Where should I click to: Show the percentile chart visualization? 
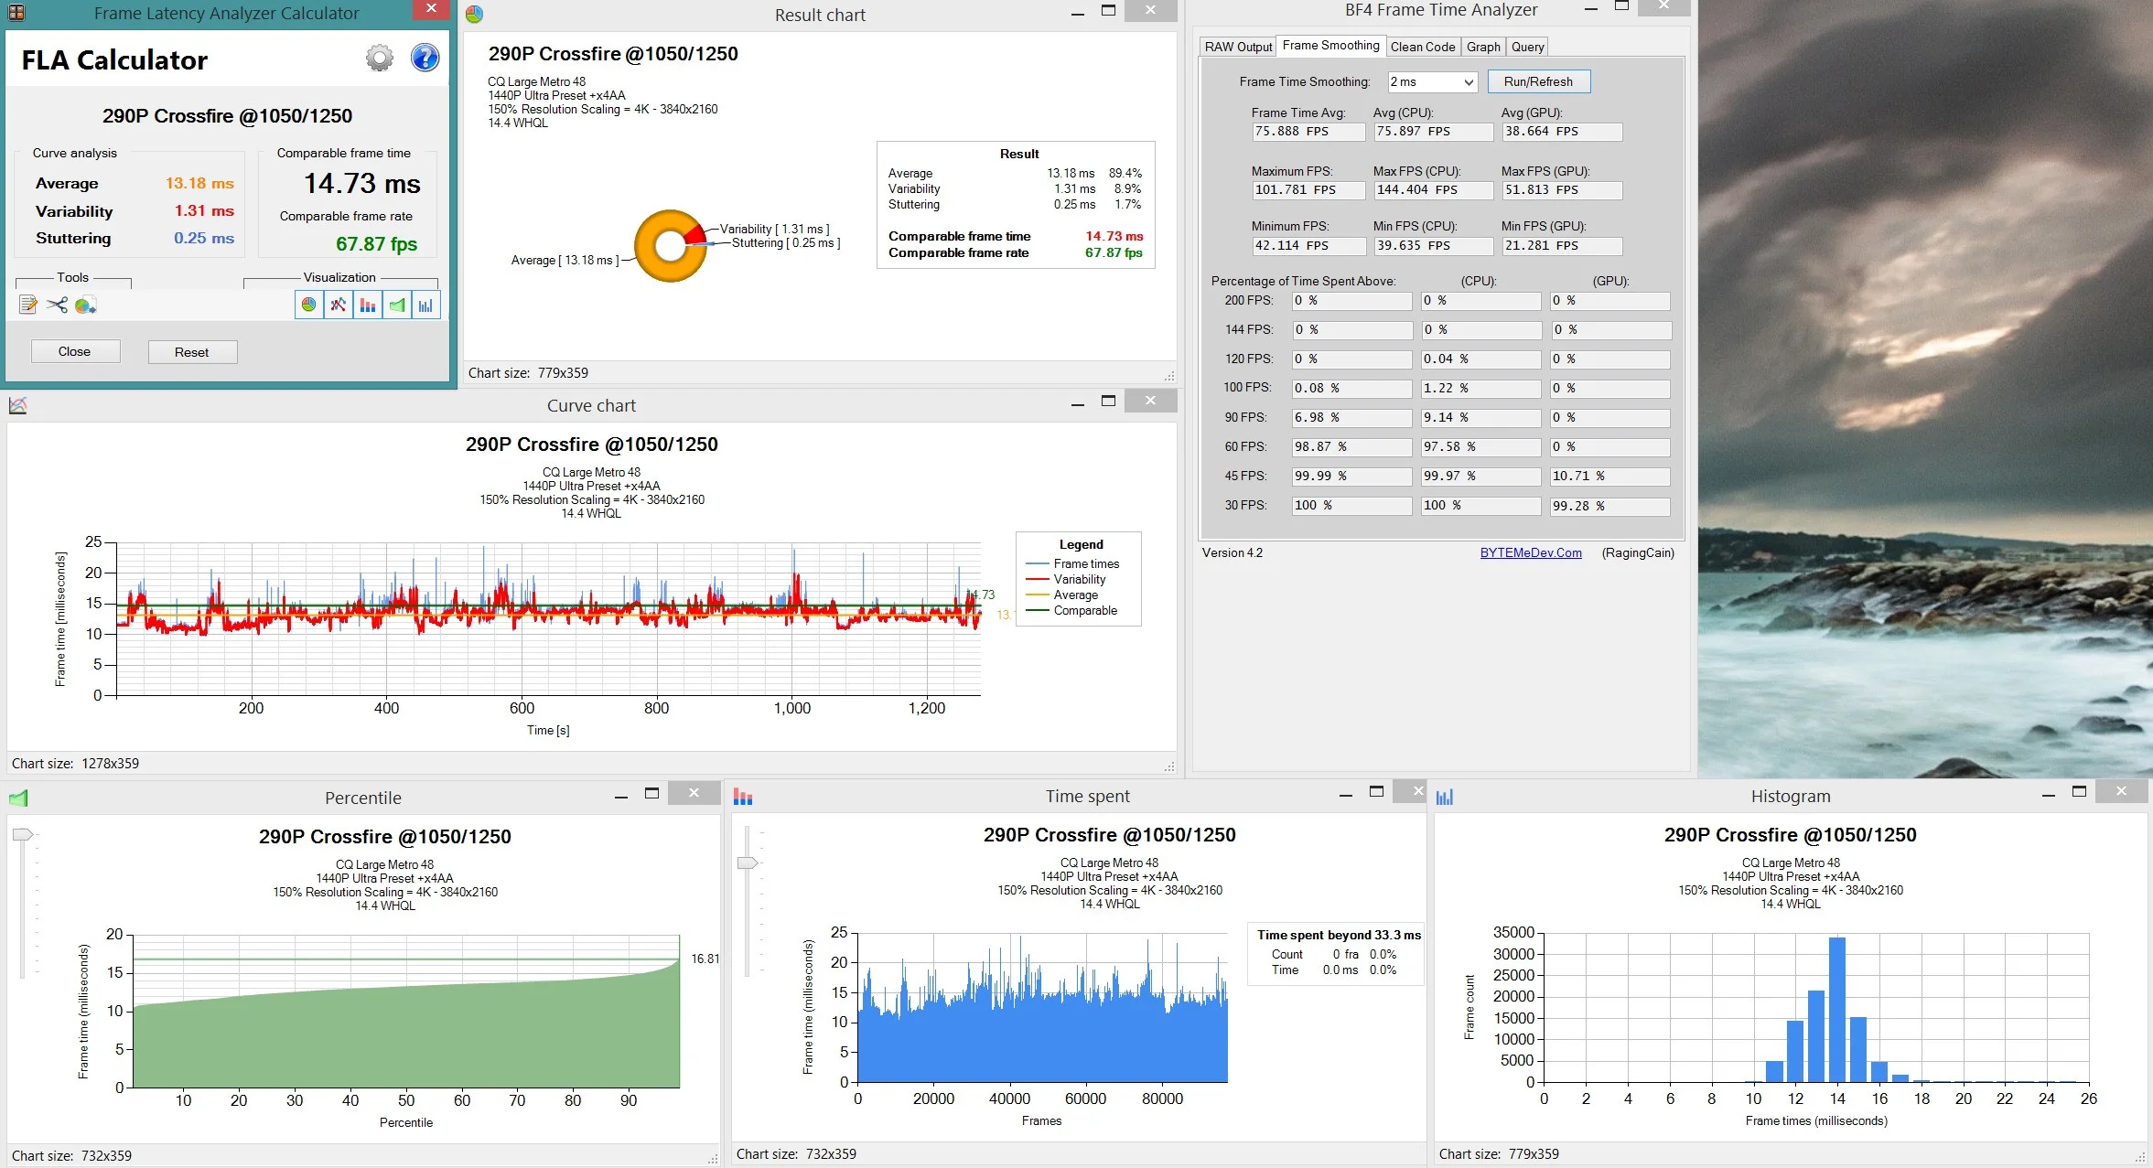point(397,305)
